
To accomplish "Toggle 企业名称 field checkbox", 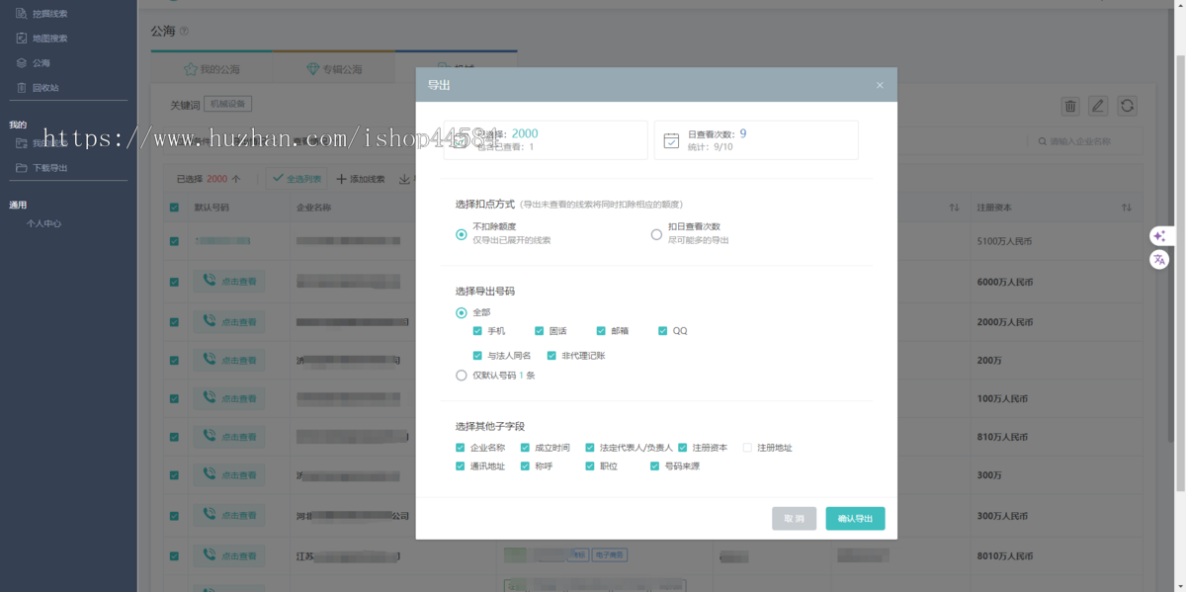I will (x=461, y=448).
